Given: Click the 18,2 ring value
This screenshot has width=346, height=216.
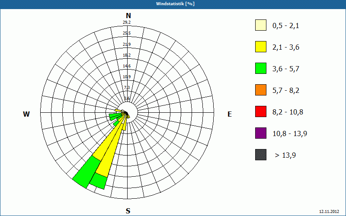Looking at the screenshot, I should [127, 55].
